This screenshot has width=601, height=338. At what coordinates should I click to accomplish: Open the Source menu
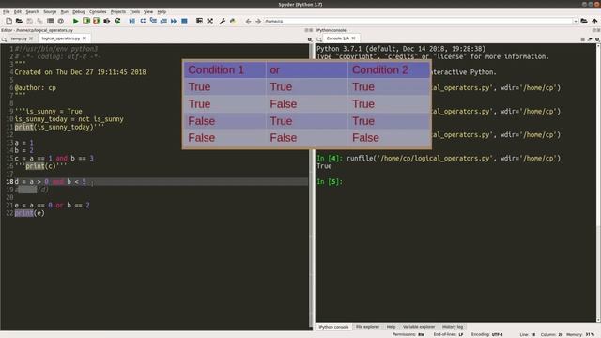50,12
